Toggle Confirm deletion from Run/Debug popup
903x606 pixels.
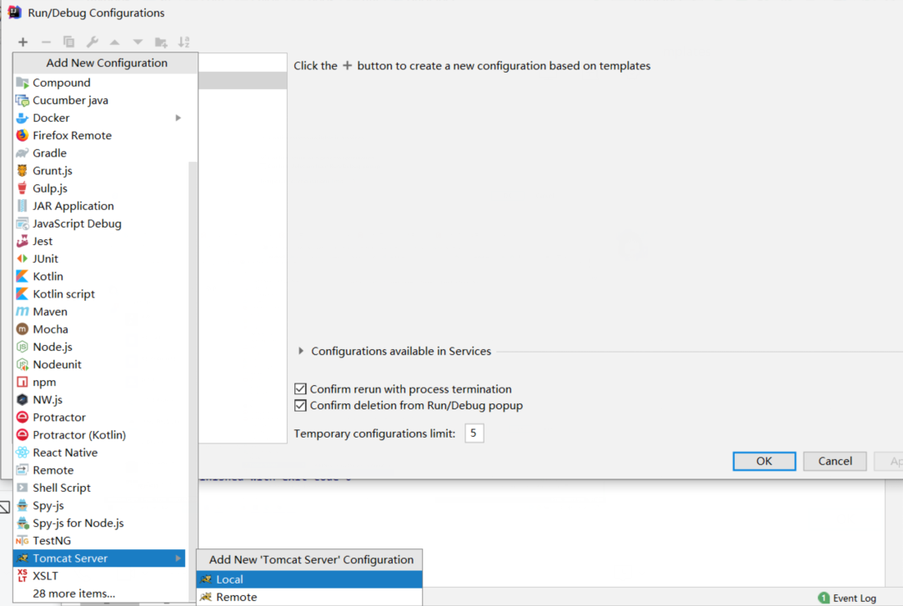click(300, 405)
